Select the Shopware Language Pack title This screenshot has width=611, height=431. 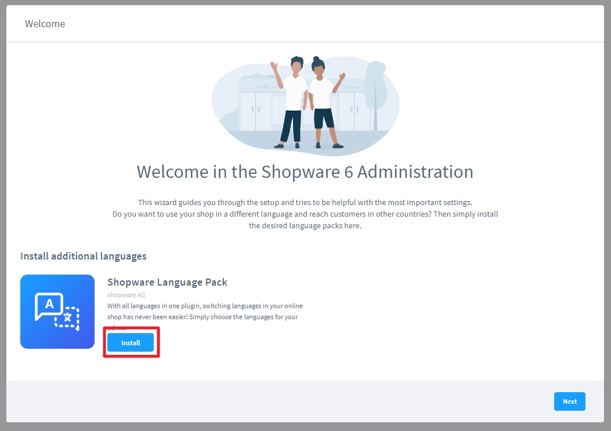click(x=167, y=282)
